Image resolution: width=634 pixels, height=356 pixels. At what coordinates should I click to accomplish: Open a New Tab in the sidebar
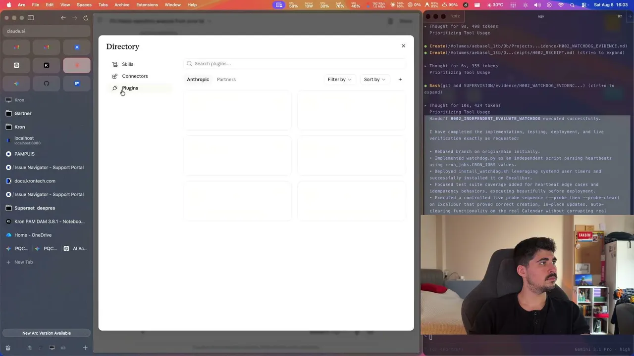(x=47, y=262)
